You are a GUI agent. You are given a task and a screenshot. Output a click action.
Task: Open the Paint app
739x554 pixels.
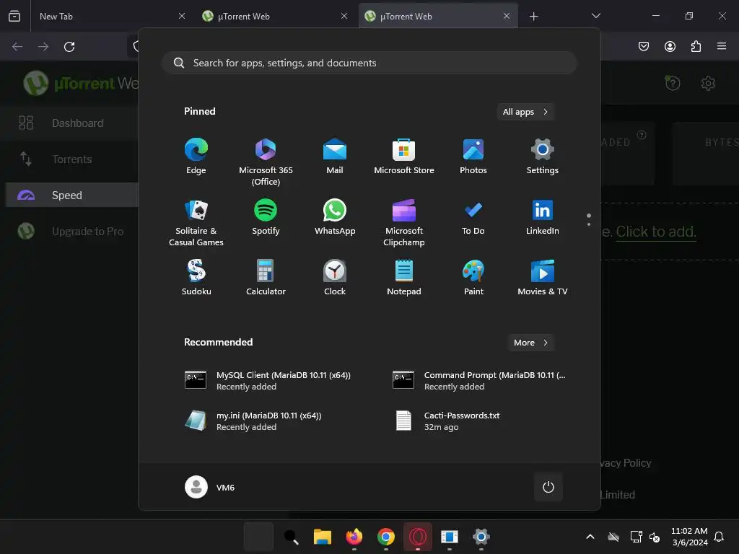point(473,278)
